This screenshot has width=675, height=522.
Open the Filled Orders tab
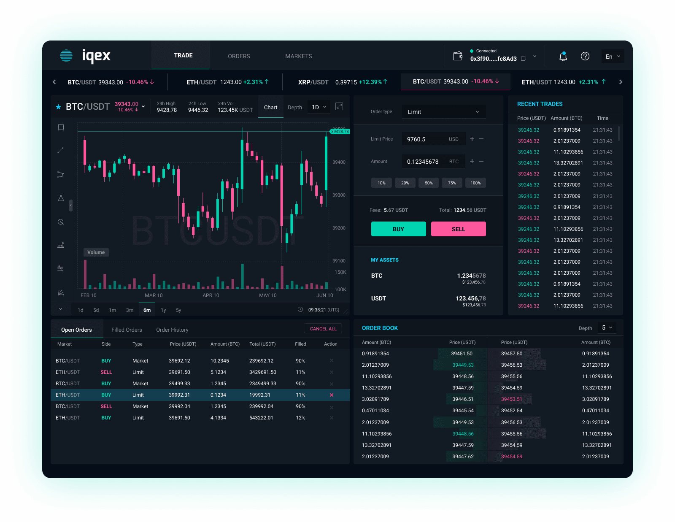[x=127, y=330]
